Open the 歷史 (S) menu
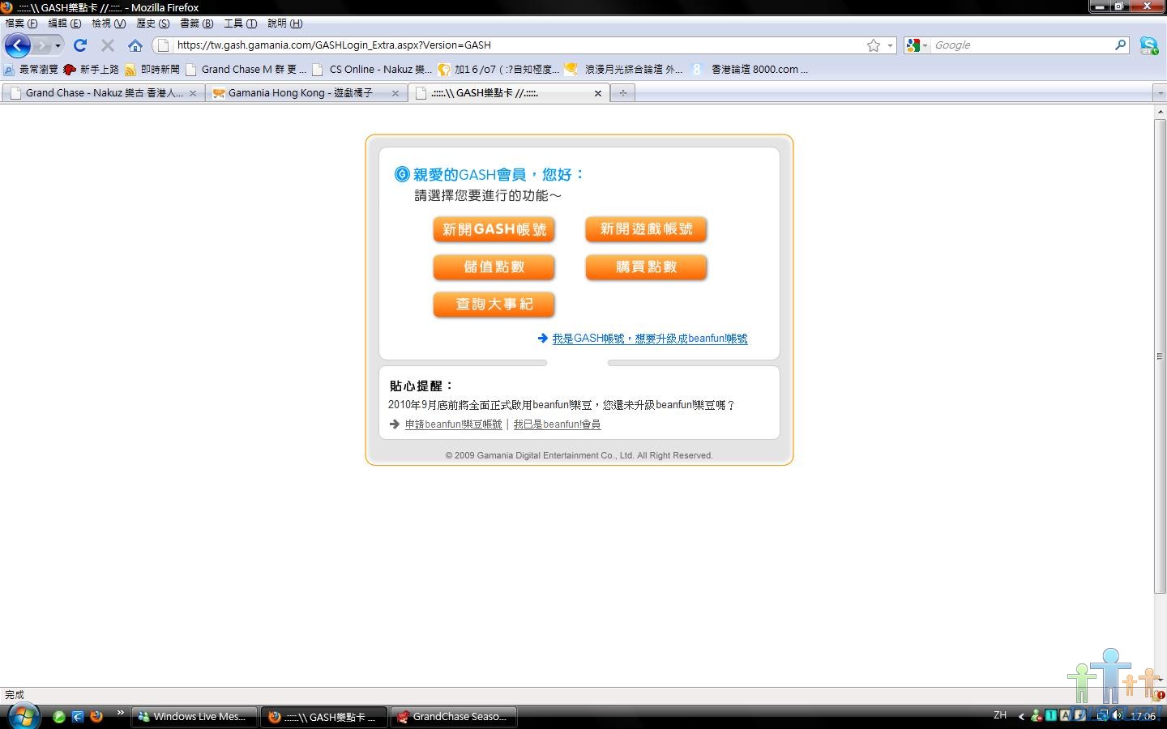This screenshot has height=729, width=1167. tap(153, 23)
